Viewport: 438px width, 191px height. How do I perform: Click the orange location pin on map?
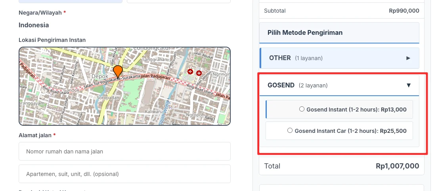tap(118, 71)
